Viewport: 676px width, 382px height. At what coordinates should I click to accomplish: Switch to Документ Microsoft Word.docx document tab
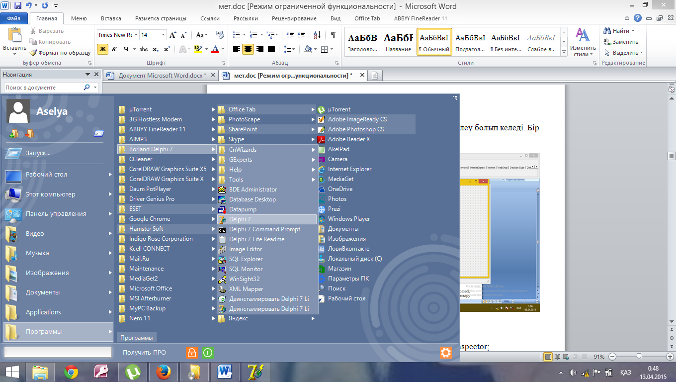(x=161, y=76)
